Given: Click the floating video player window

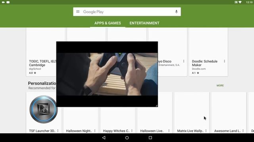Looking at the screenshot, I should pyautogui.click(x=107, y=74).
